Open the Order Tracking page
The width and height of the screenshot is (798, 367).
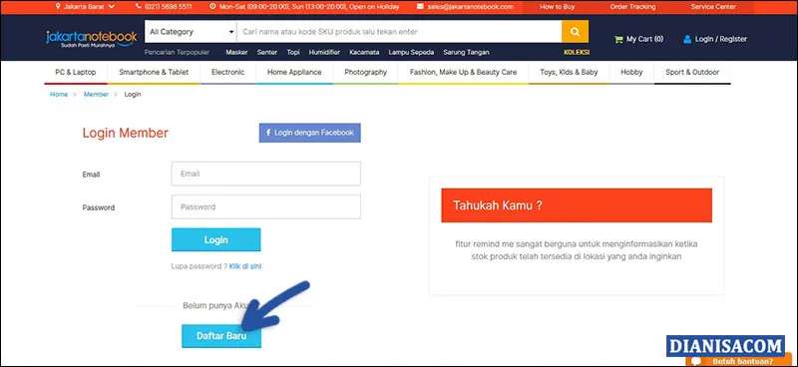click(632, 7)
